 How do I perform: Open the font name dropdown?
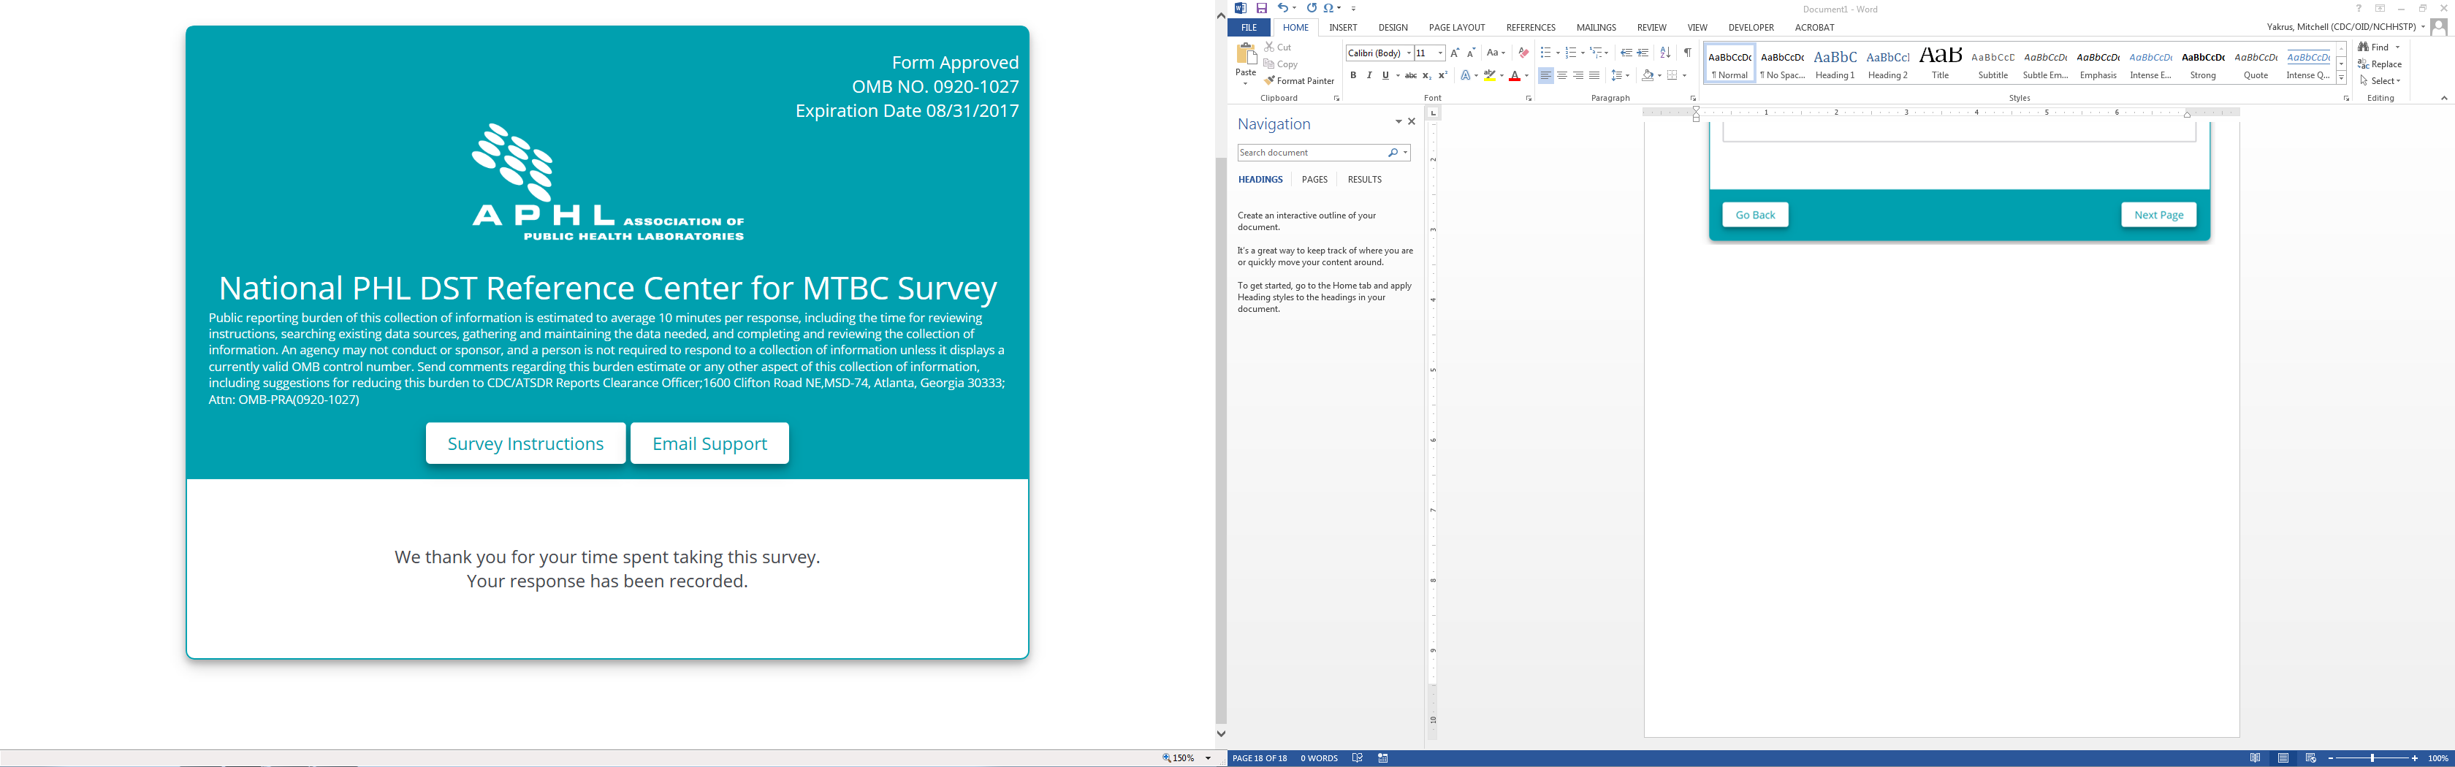click(1409, 53)
